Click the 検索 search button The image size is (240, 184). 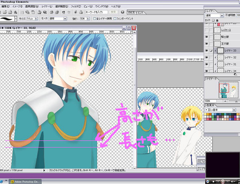[113, 12]
